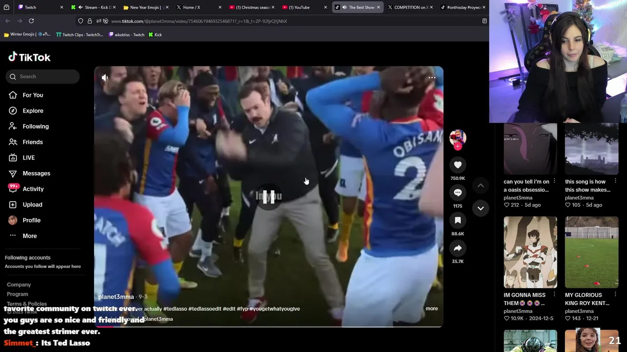
Task: Open the 'IM GONNA MISS THEM' video thumbnail
Action: [531, 252]
